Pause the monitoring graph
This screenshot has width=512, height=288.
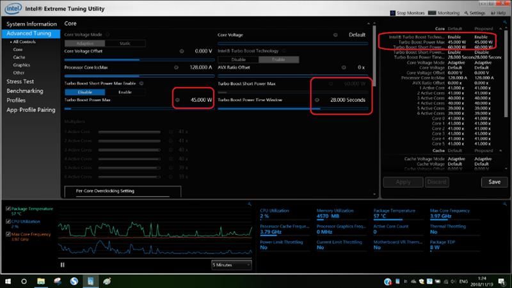click(x=62, y=265)
